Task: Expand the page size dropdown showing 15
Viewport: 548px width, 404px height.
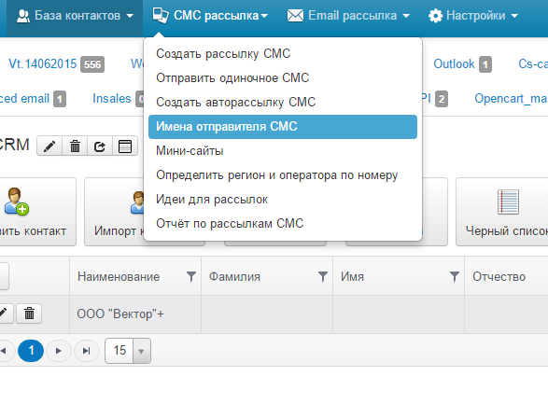Action: pyautogui.click(x=141, y=351)
